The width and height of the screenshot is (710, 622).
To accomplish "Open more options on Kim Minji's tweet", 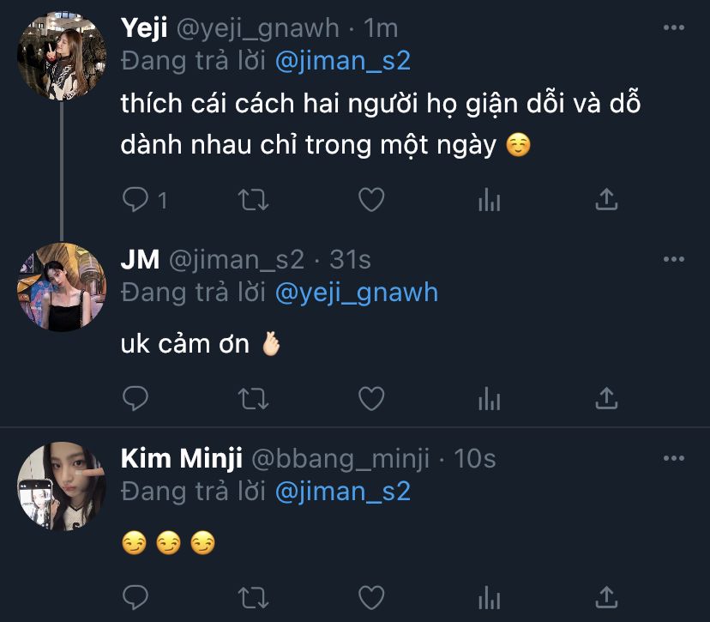I will (x=675, y=459).
